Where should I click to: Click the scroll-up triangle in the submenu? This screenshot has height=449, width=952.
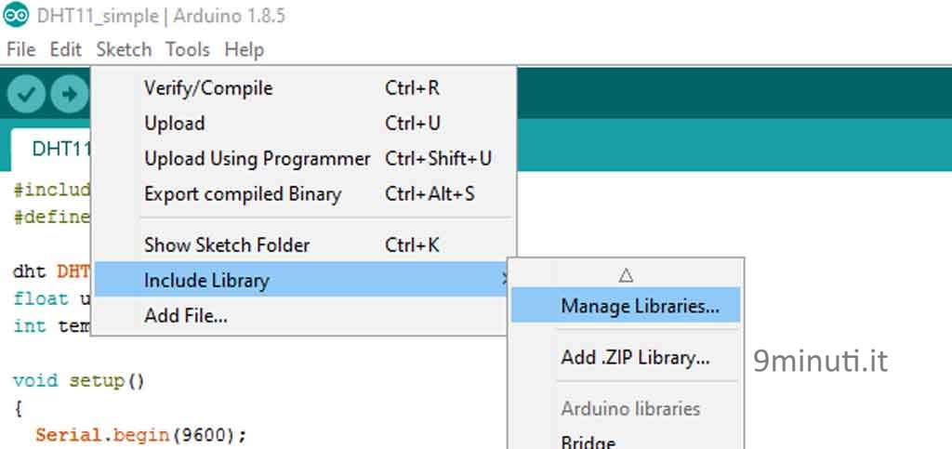[626, 275]
